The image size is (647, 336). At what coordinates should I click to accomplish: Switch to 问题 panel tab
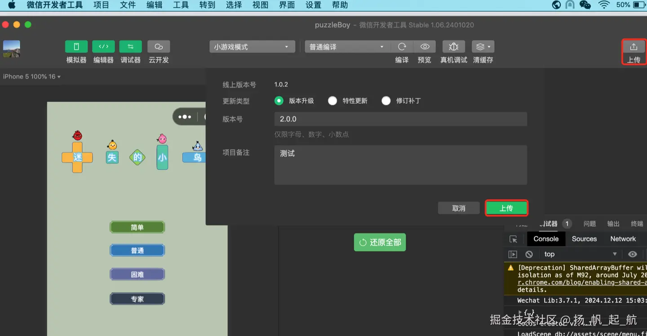[589, 224]
